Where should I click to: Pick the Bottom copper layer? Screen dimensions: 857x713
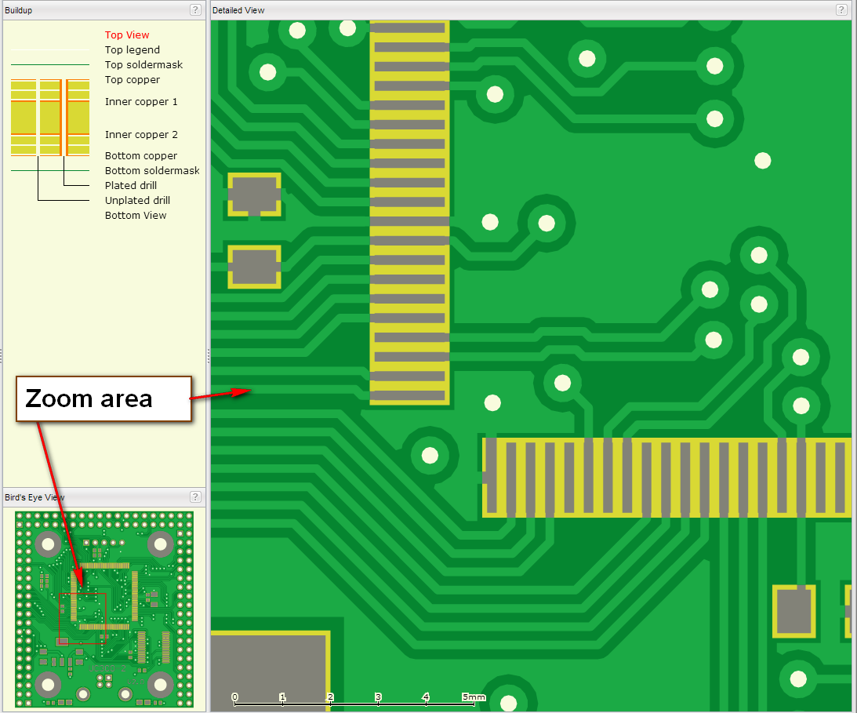[141, 156]
